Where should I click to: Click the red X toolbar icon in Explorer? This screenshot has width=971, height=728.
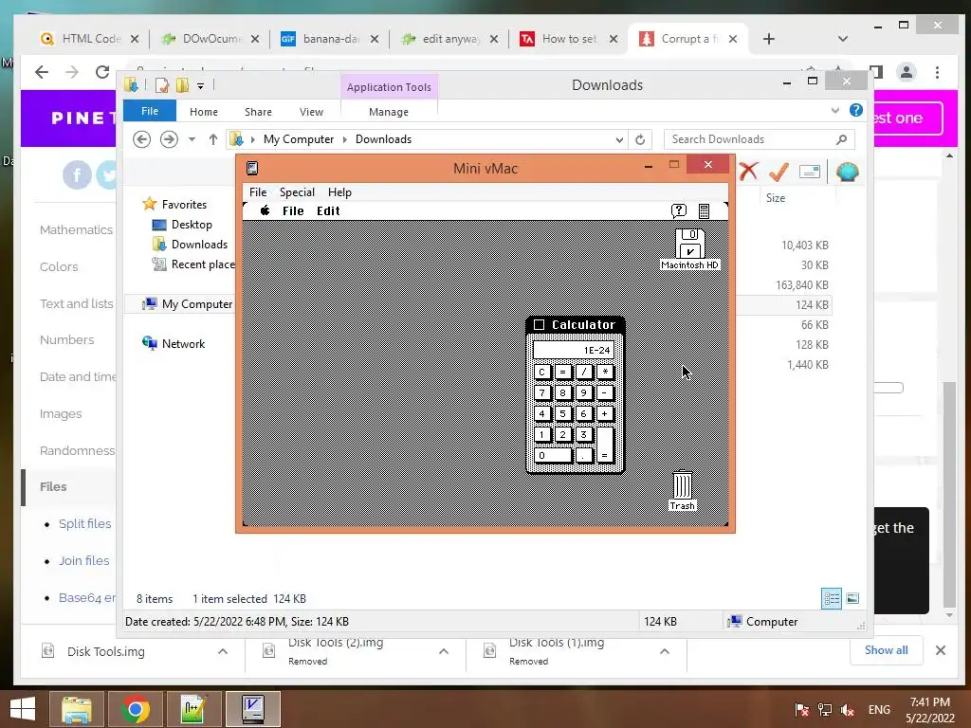pos(749,172)
